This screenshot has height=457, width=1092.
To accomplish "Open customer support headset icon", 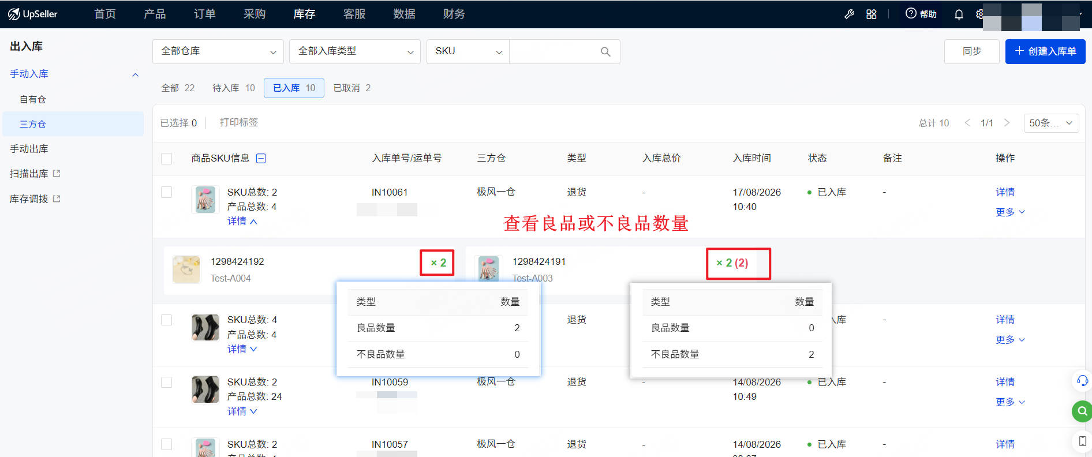I will coord(1082,380).
